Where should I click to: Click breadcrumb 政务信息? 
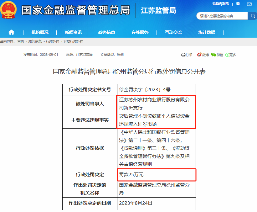(x=35, y=41)
